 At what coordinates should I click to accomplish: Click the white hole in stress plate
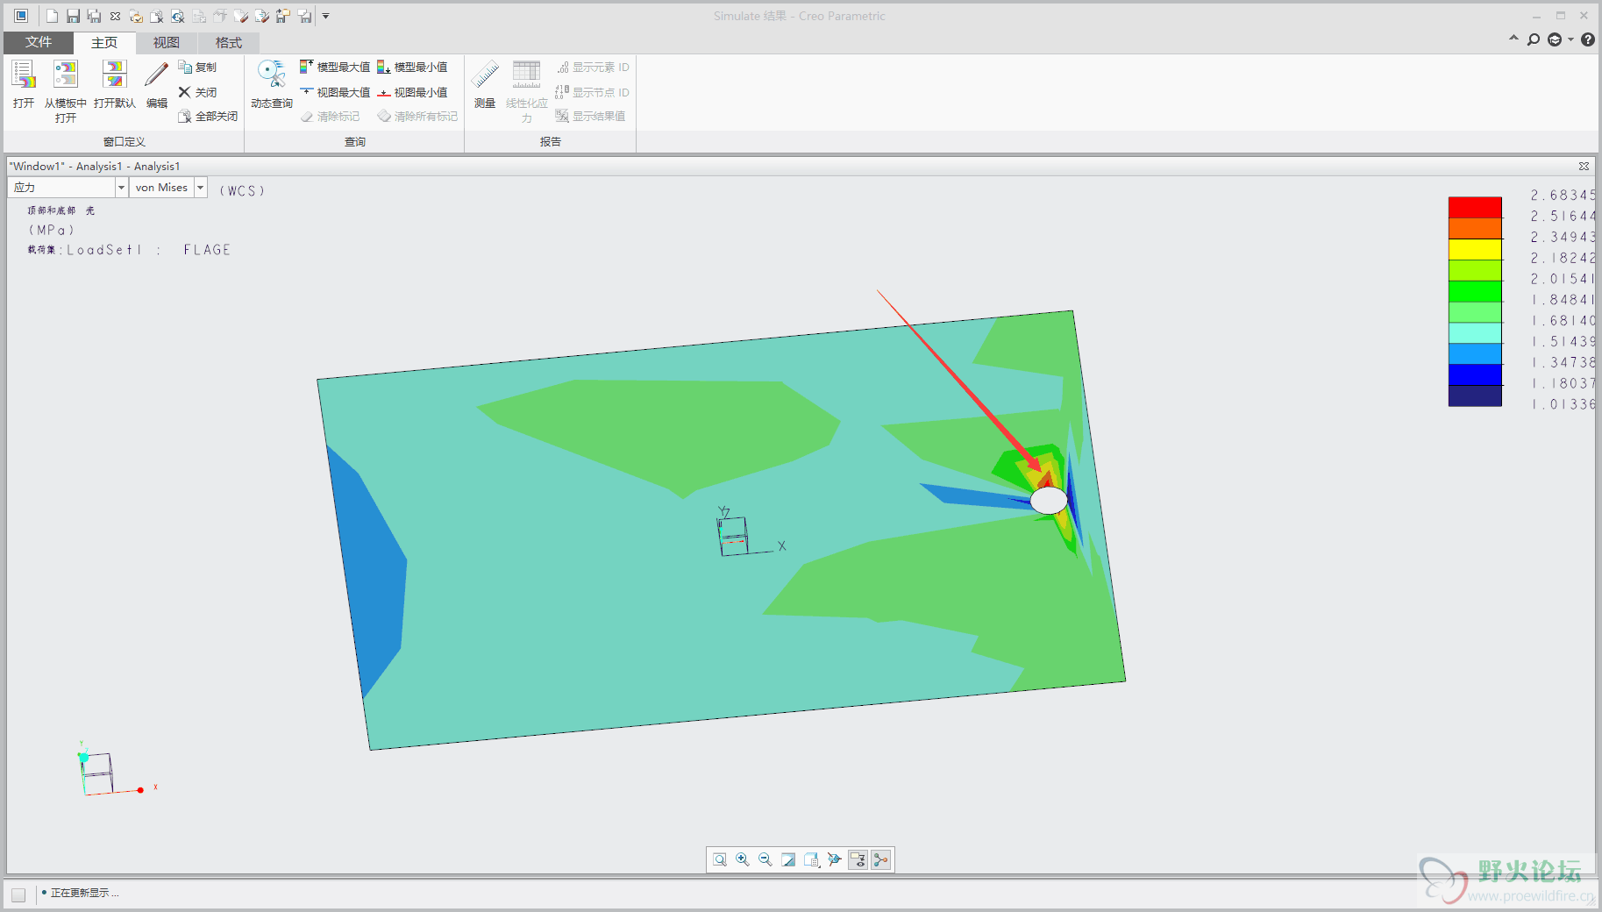coord(1049,501)
